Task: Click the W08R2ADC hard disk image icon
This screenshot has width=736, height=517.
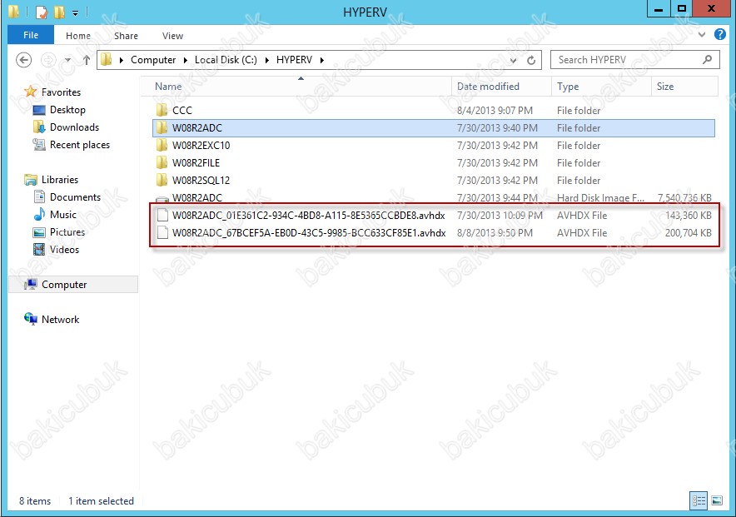Action: [162, 199]
